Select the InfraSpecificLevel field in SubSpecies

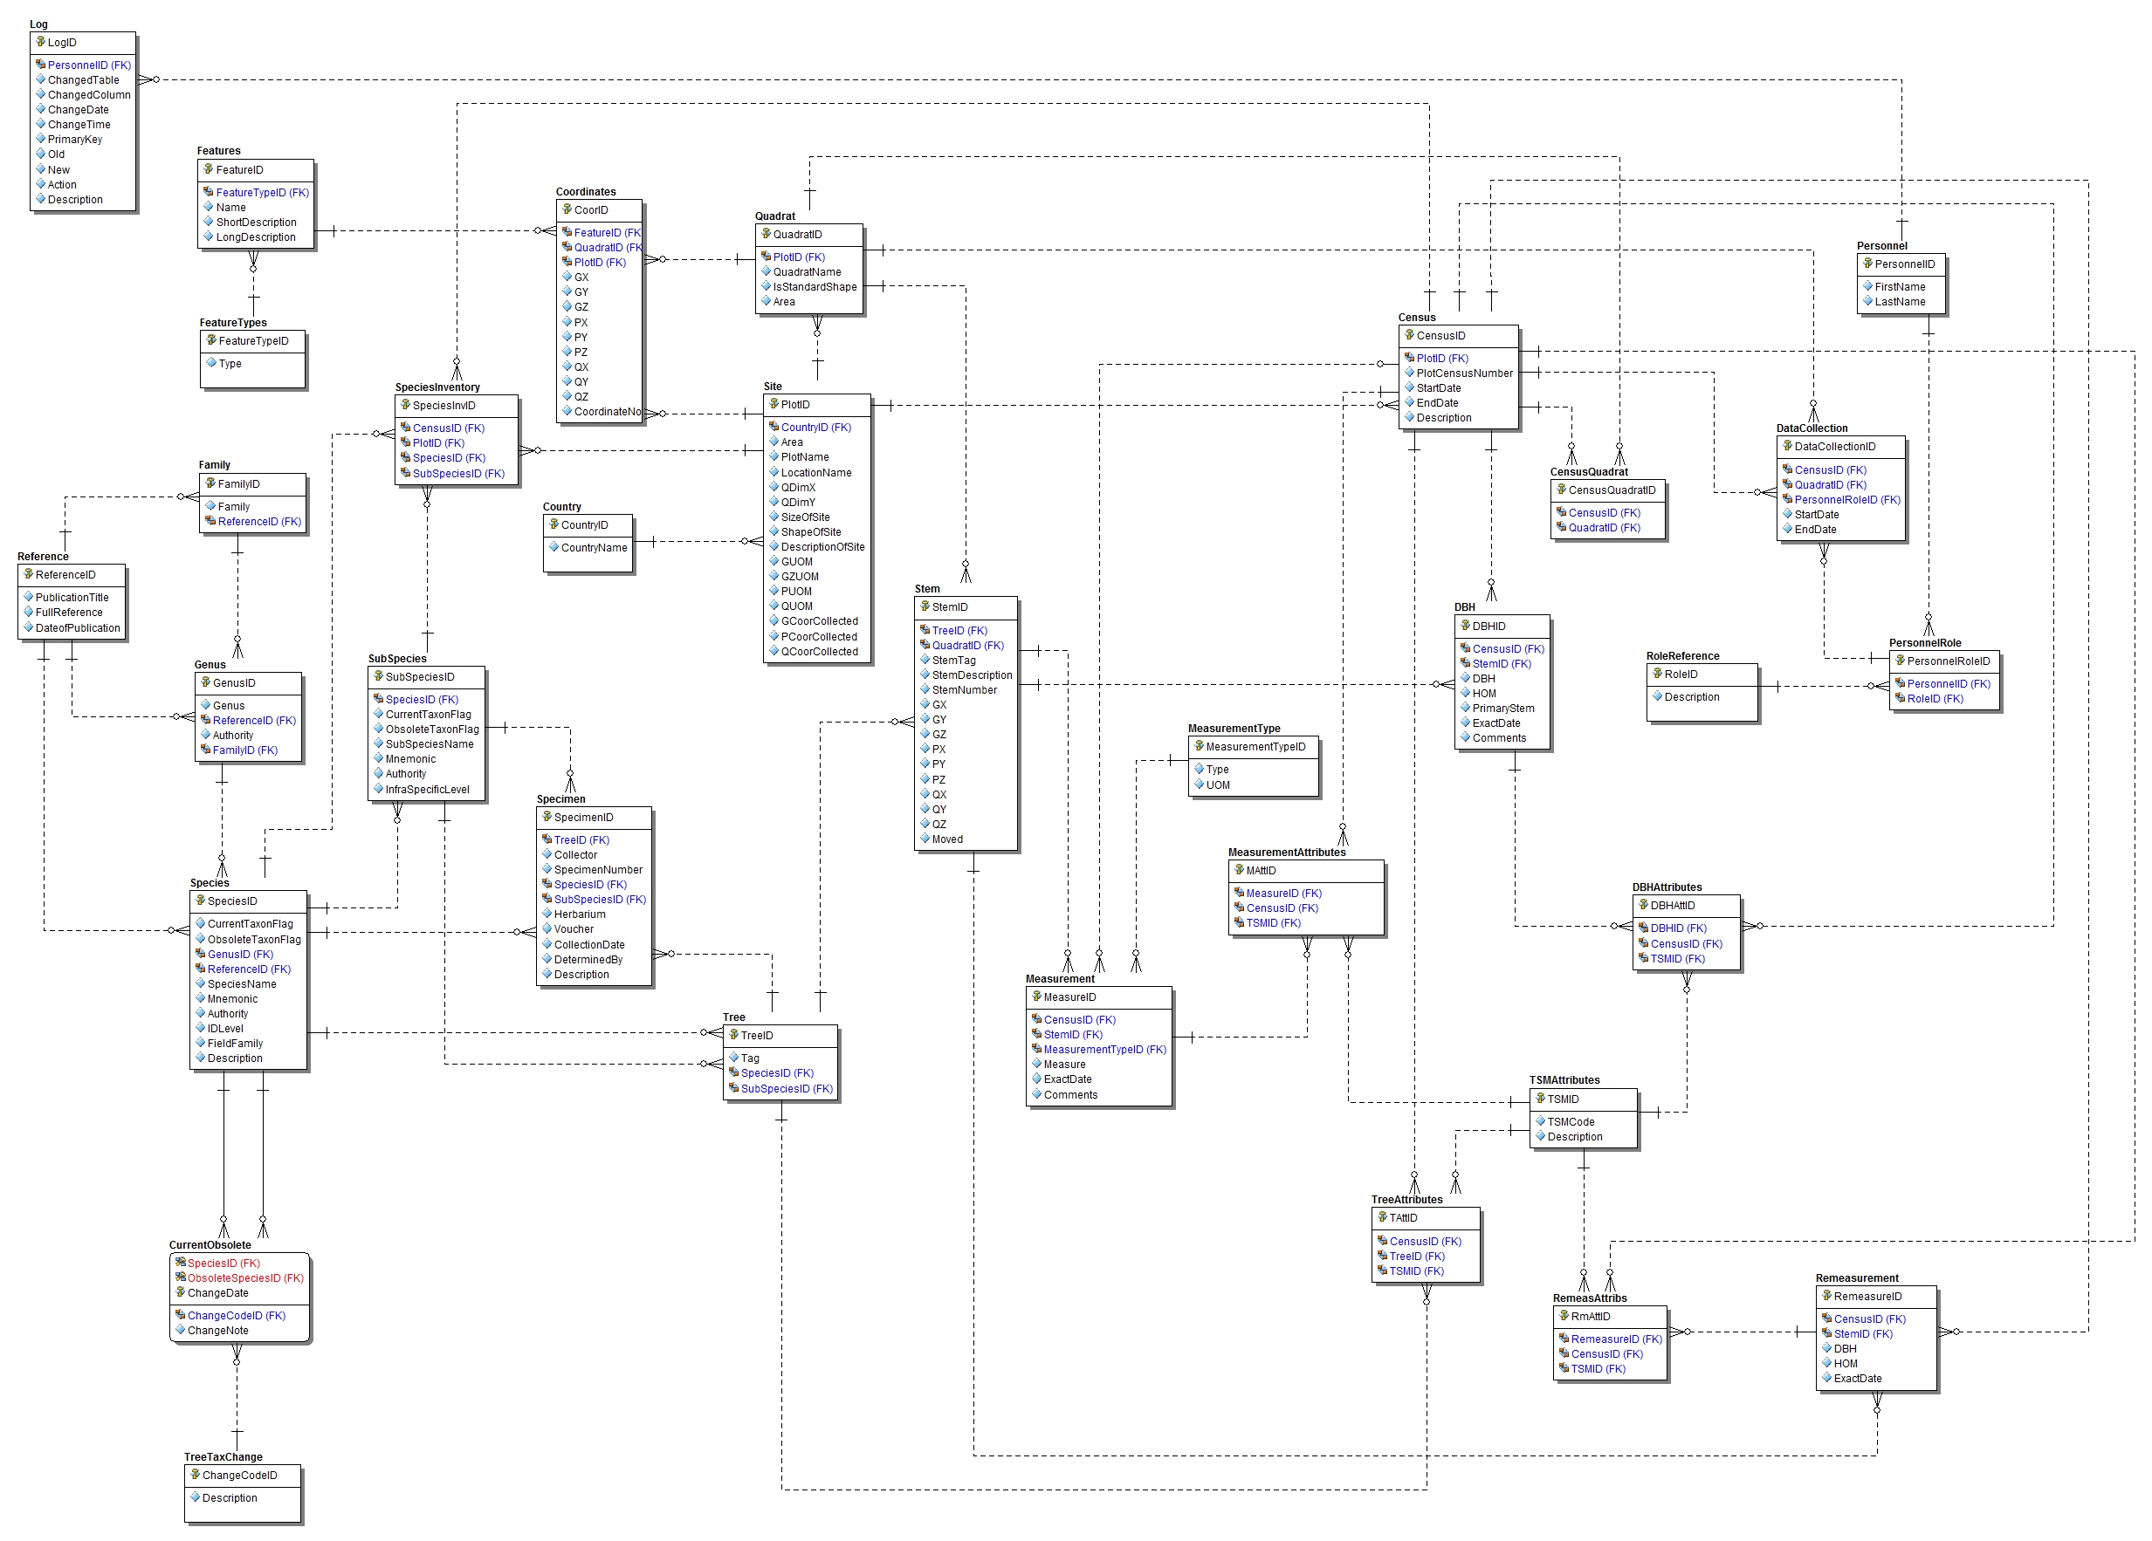point(427,788)
